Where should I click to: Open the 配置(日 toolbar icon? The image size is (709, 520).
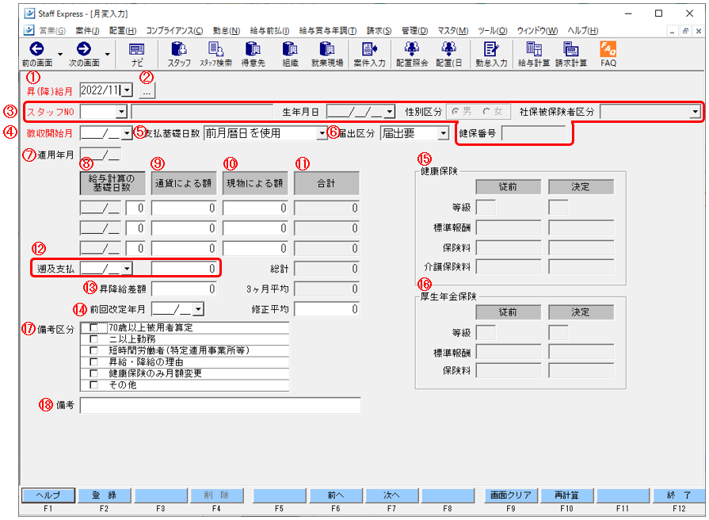coord(448,49)
